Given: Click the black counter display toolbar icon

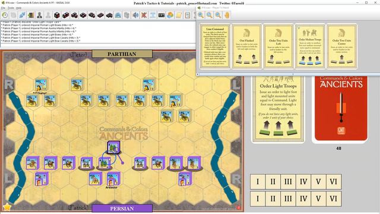Looking at the screenshot, I should tap(161, 15).
